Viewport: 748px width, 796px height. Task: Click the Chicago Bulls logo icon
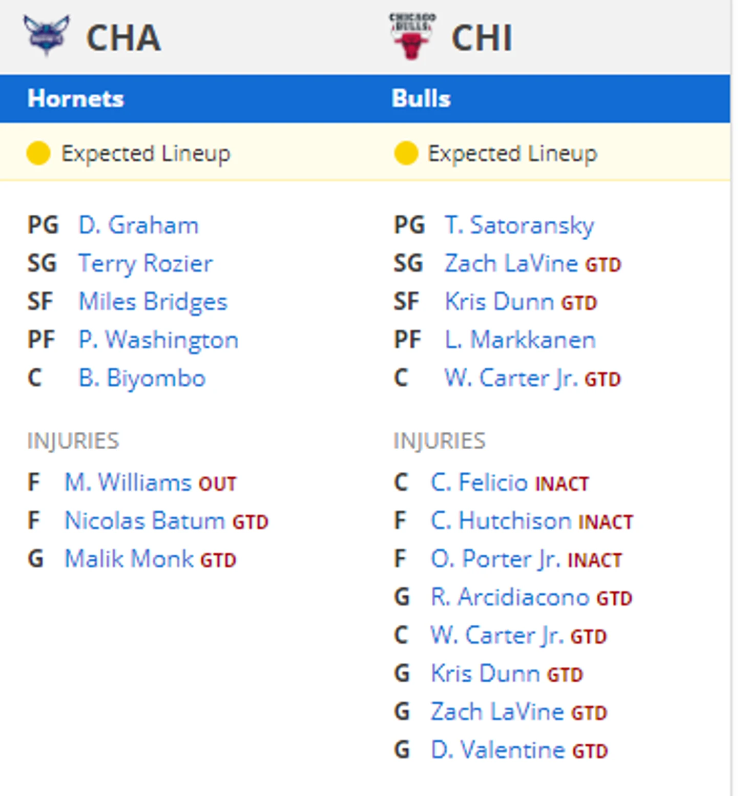tap(411, 36)
